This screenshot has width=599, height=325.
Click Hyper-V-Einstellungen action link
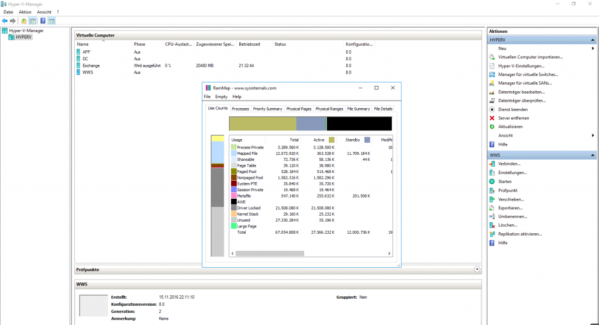[x=521, y=66]
